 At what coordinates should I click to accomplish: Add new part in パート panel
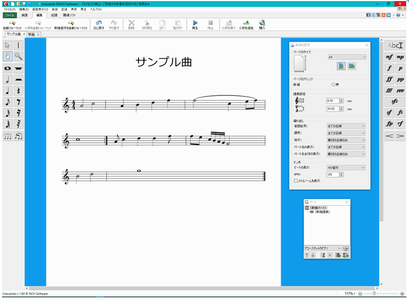click(346, 255)
